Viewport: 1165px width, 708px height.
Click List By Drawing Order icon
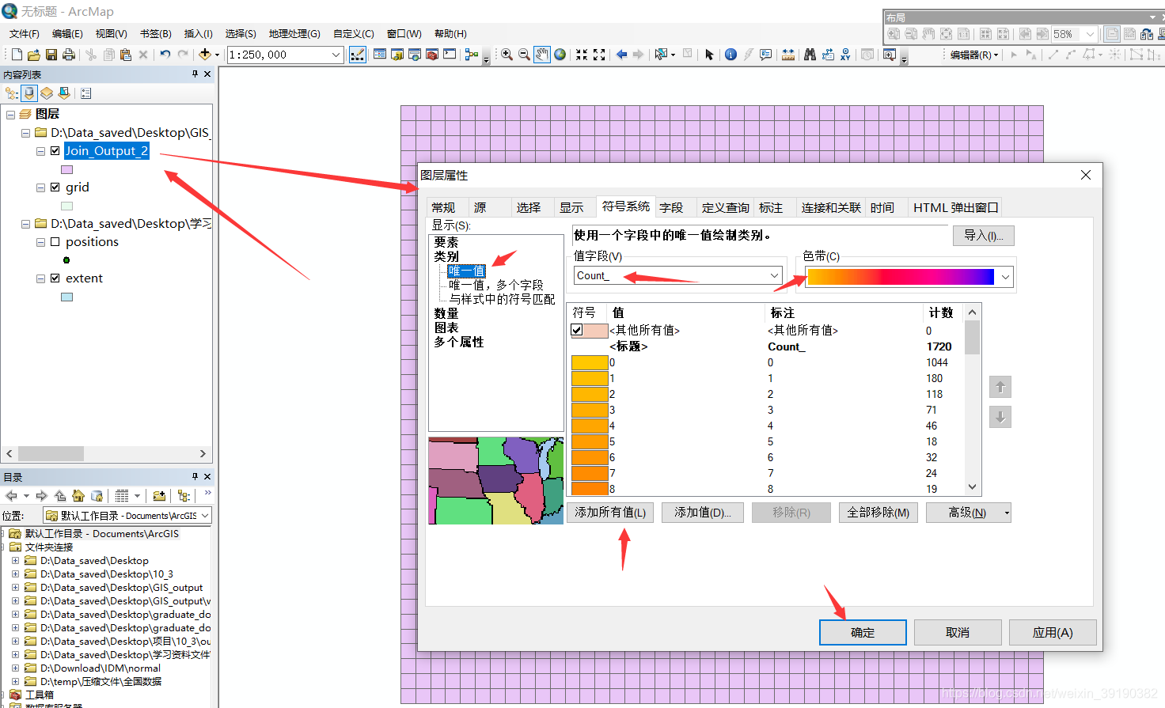(11, 93)
